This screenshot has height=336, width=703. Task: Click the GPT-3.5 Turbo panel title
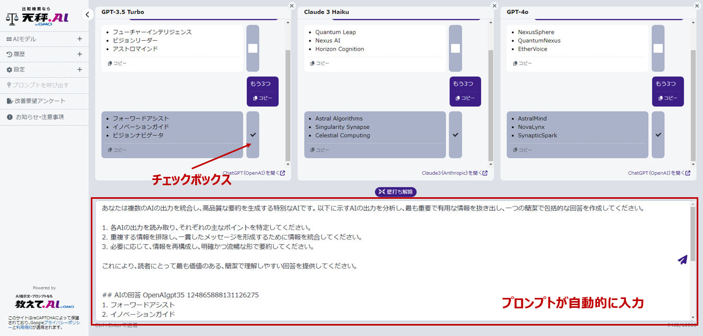click(123, 11)
